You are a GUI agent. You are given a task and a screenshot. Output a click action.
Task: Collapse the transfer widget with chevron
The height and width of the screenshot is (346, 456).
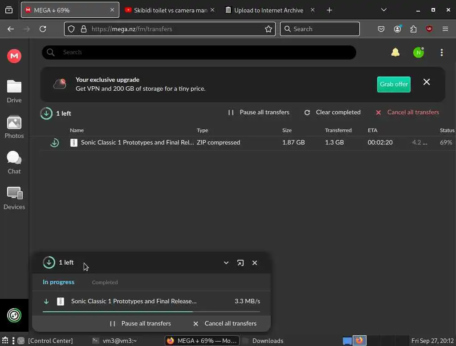click(x=226, y=263)
